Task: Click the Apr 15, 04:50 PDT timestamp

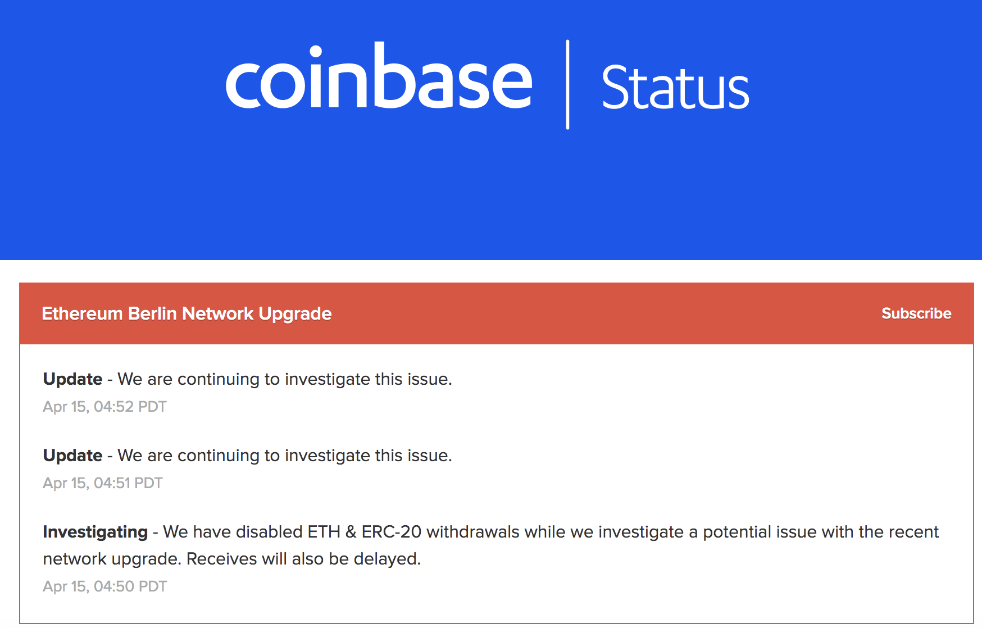Action: click(104, 586)
